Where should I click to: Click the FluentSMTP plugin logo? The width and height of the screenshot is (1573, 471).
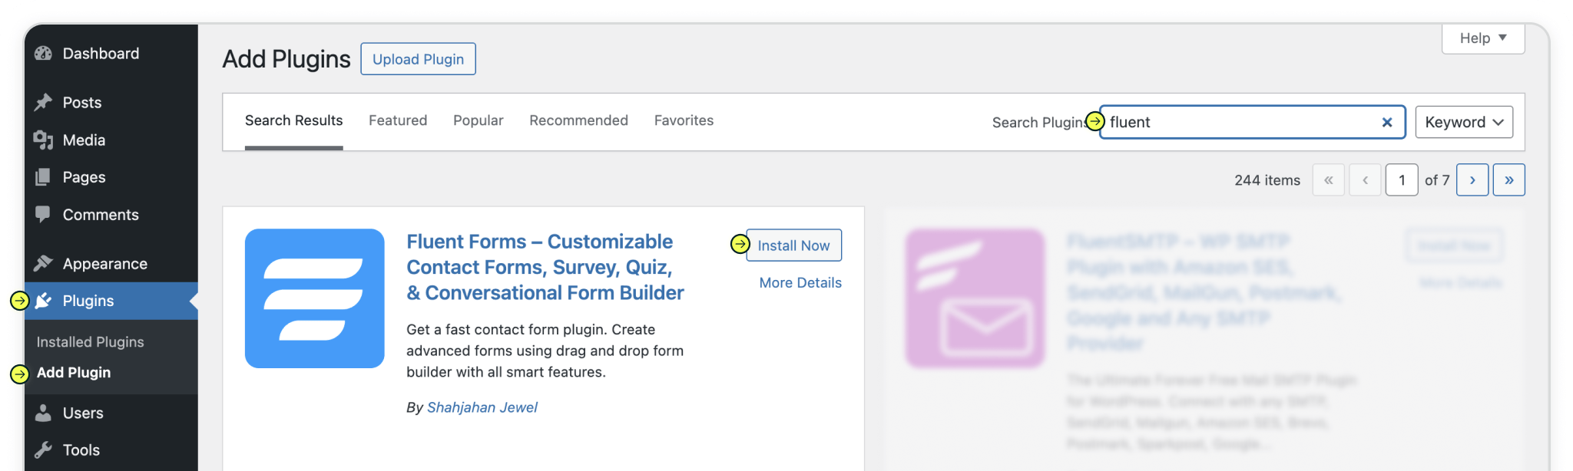975,298
